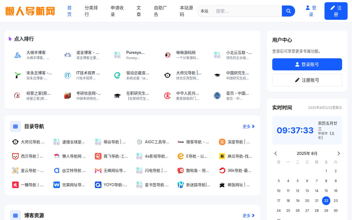Open the 分类排行 menu item

tap(91, 11)
